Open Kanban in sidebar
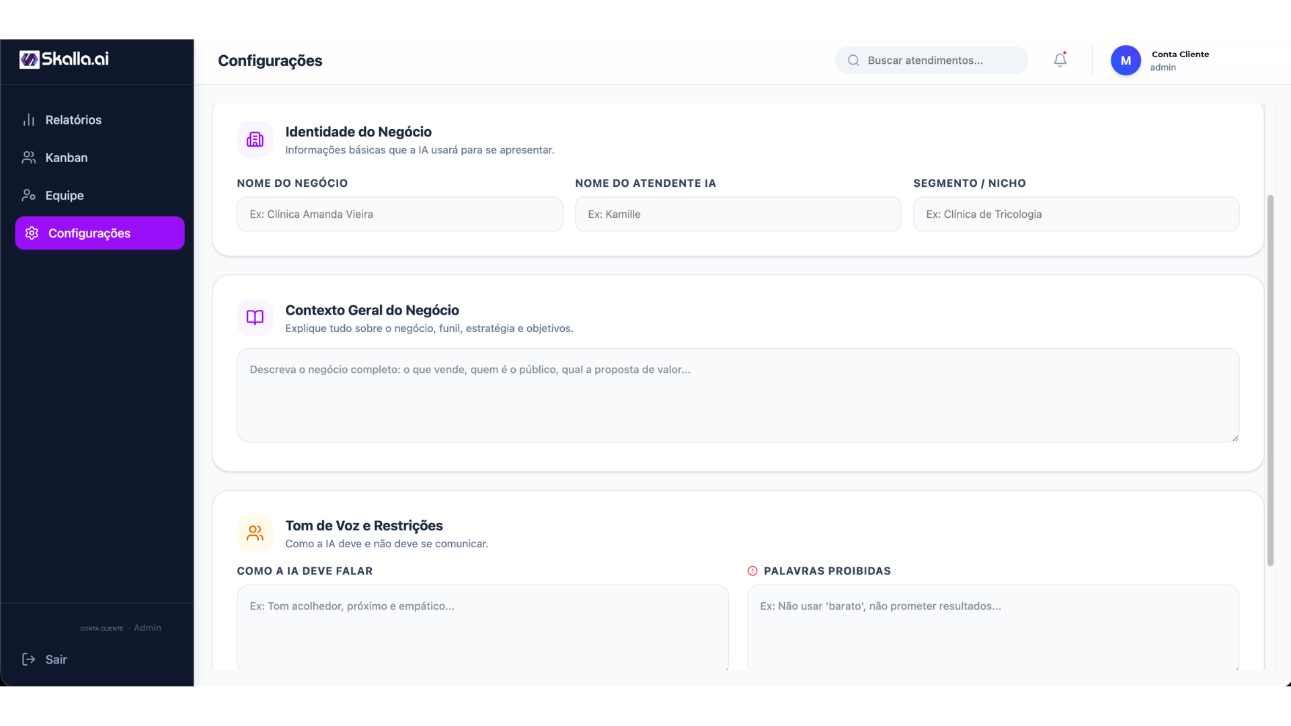The width and height of the screenshot is (1291, 726). click(100, 157)
